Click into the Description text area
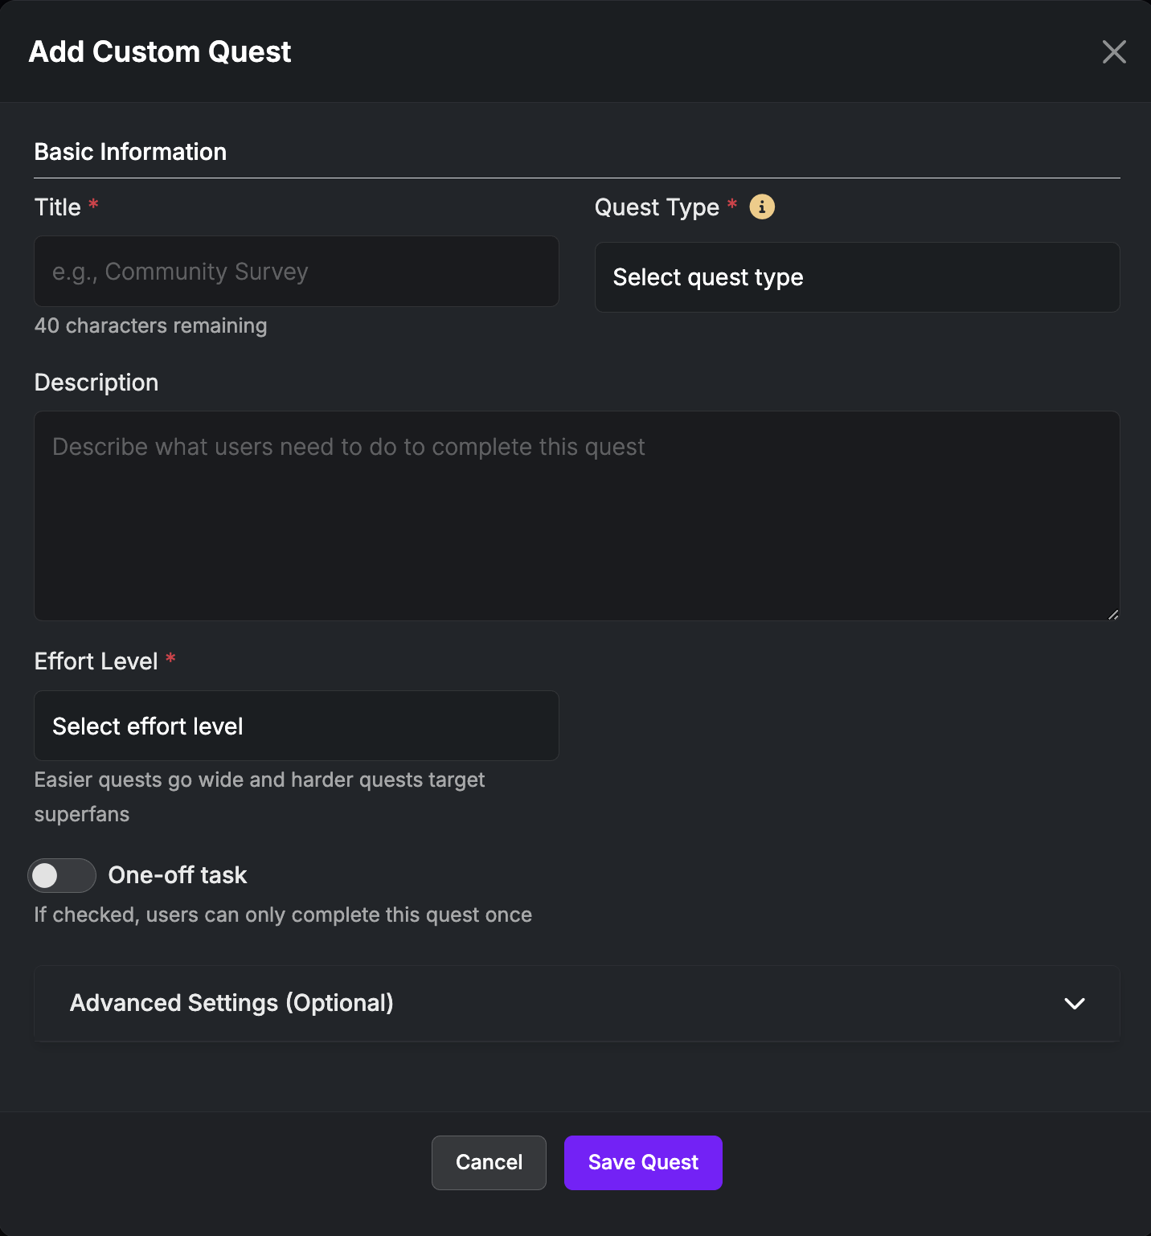Viewport: 1151px width, 1236px height. tap(576, 516)
